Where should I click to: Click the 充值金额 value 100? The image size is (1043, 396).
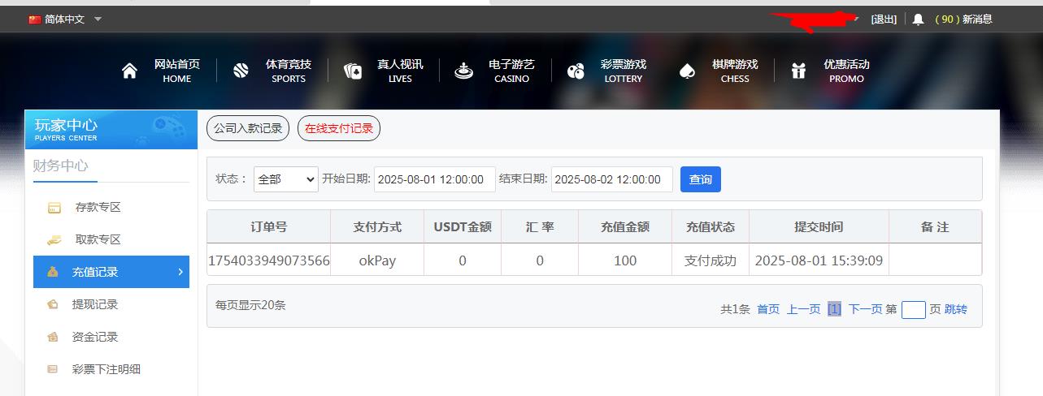pyautogui.click(x=625, y=260)
